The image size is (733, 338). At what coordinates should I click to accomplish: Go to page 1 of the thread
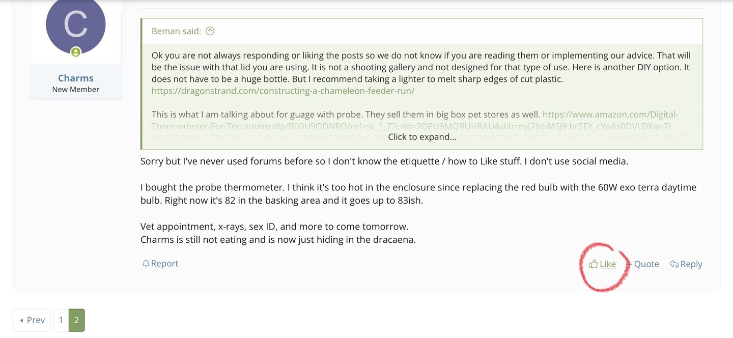(61, 320)
